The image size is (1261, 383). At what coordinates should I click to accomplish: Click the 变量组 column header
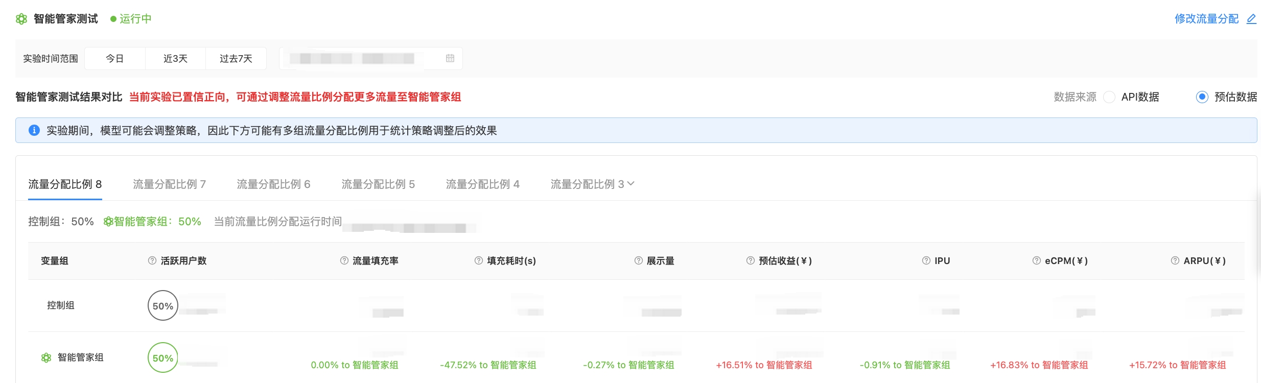pyautogui.click(x=55, y=261)
